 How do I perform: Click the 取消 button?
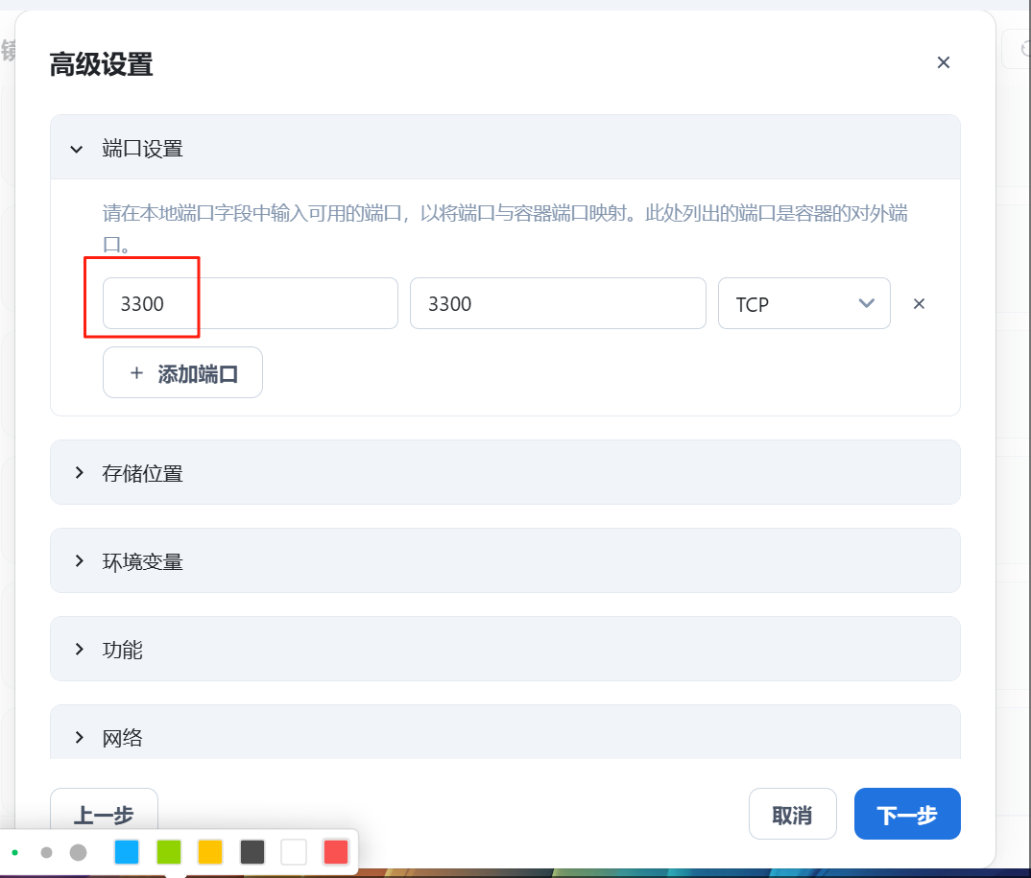pos(792,815)
